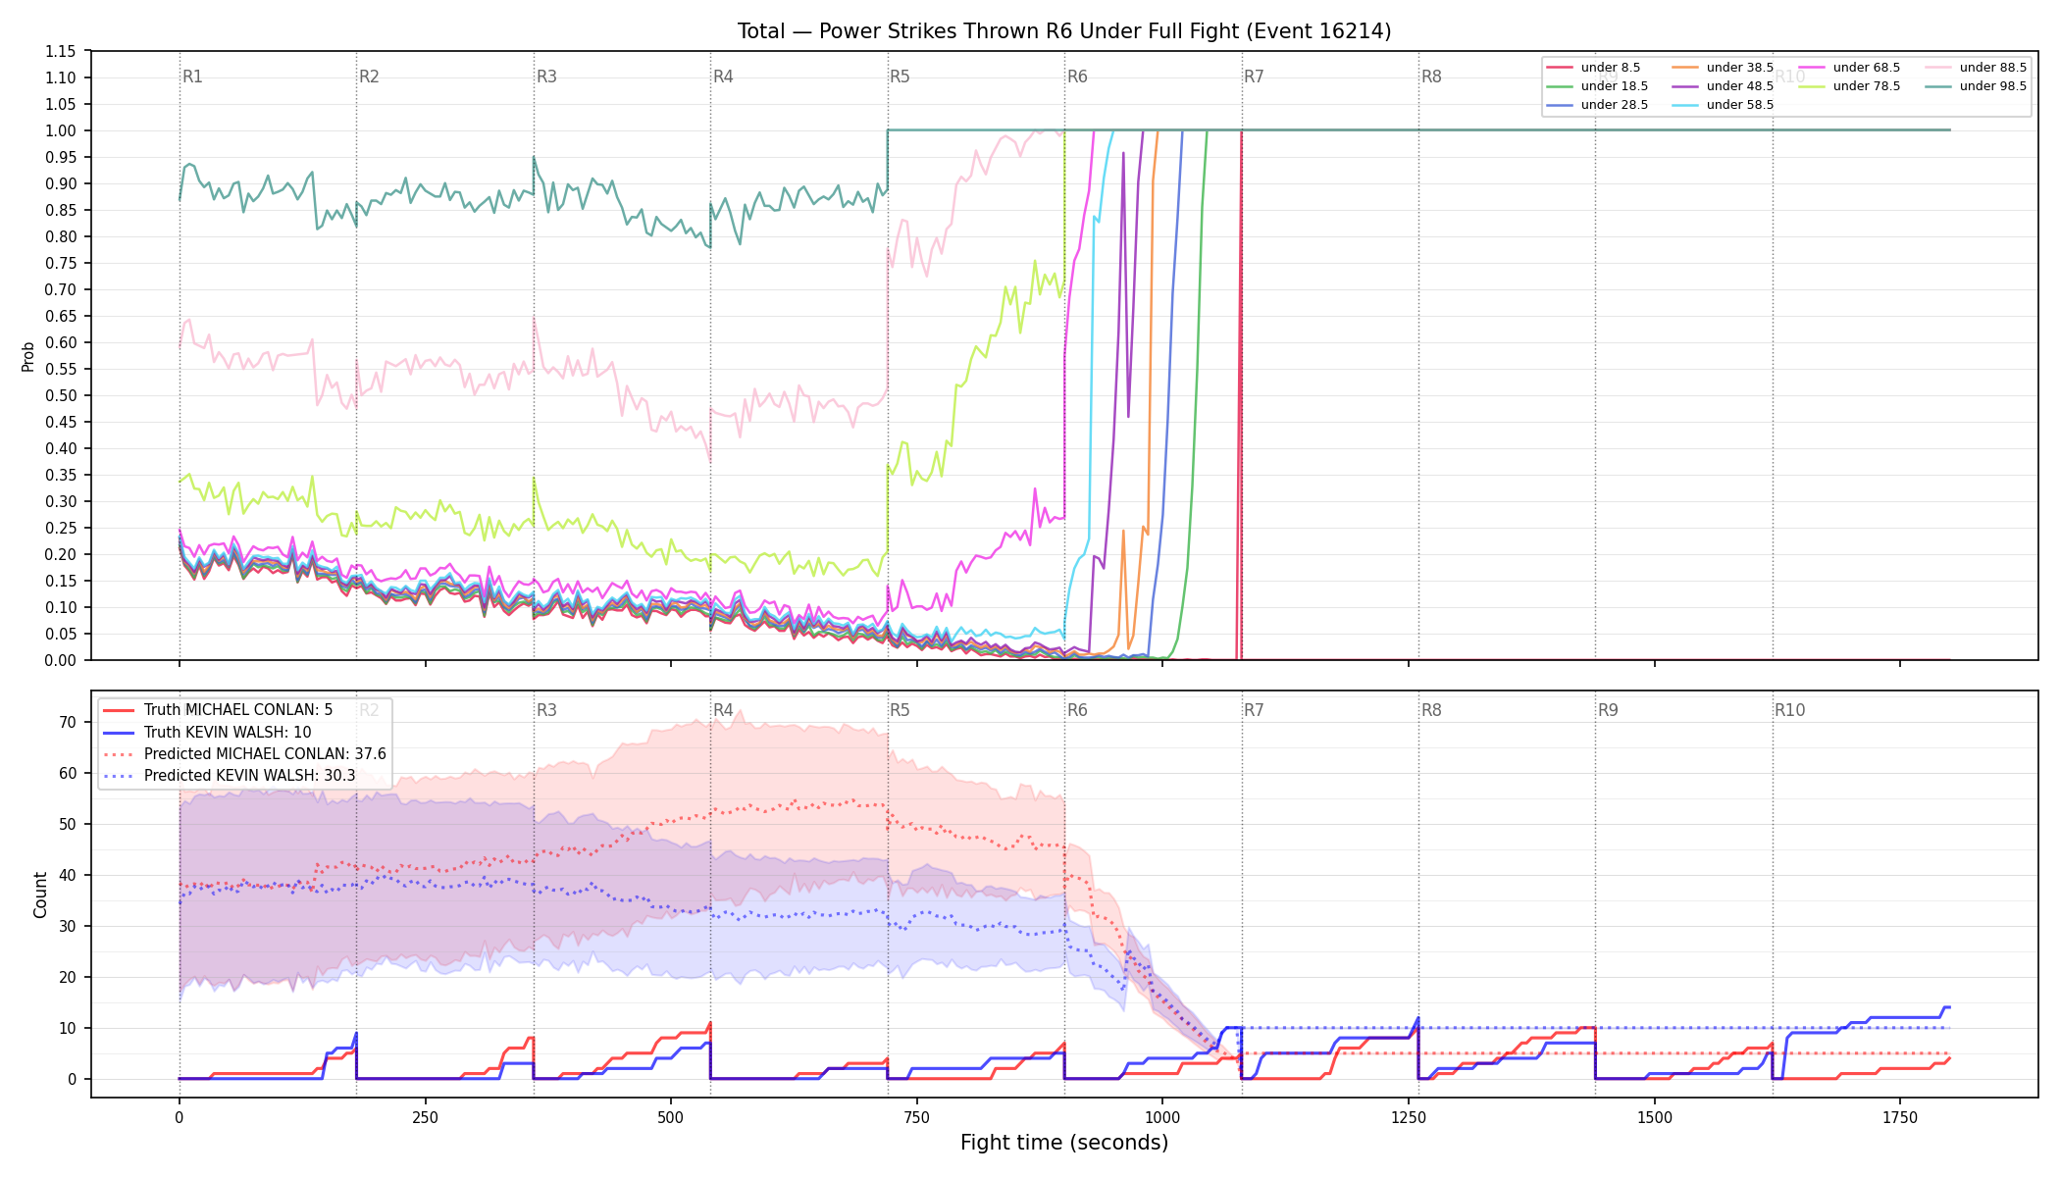Viewport: 2060px width, 1177px height.
Task: Select the 'under 28.5' legend label
Action: (1614, 105)
